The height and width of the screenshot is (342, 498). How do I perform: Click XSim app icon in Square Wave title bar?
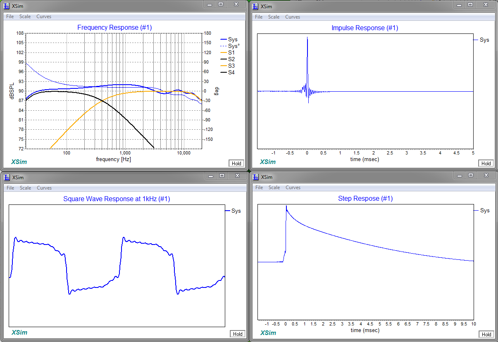pyautogui.click(x=7, y=177)
